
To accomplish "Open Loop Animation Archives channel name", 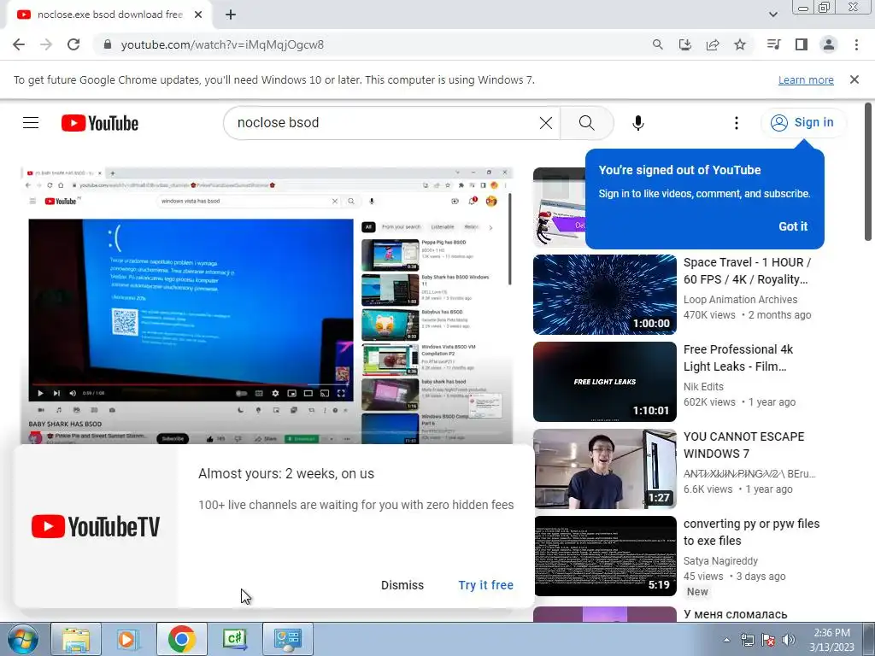I will (x=740, y=300).
